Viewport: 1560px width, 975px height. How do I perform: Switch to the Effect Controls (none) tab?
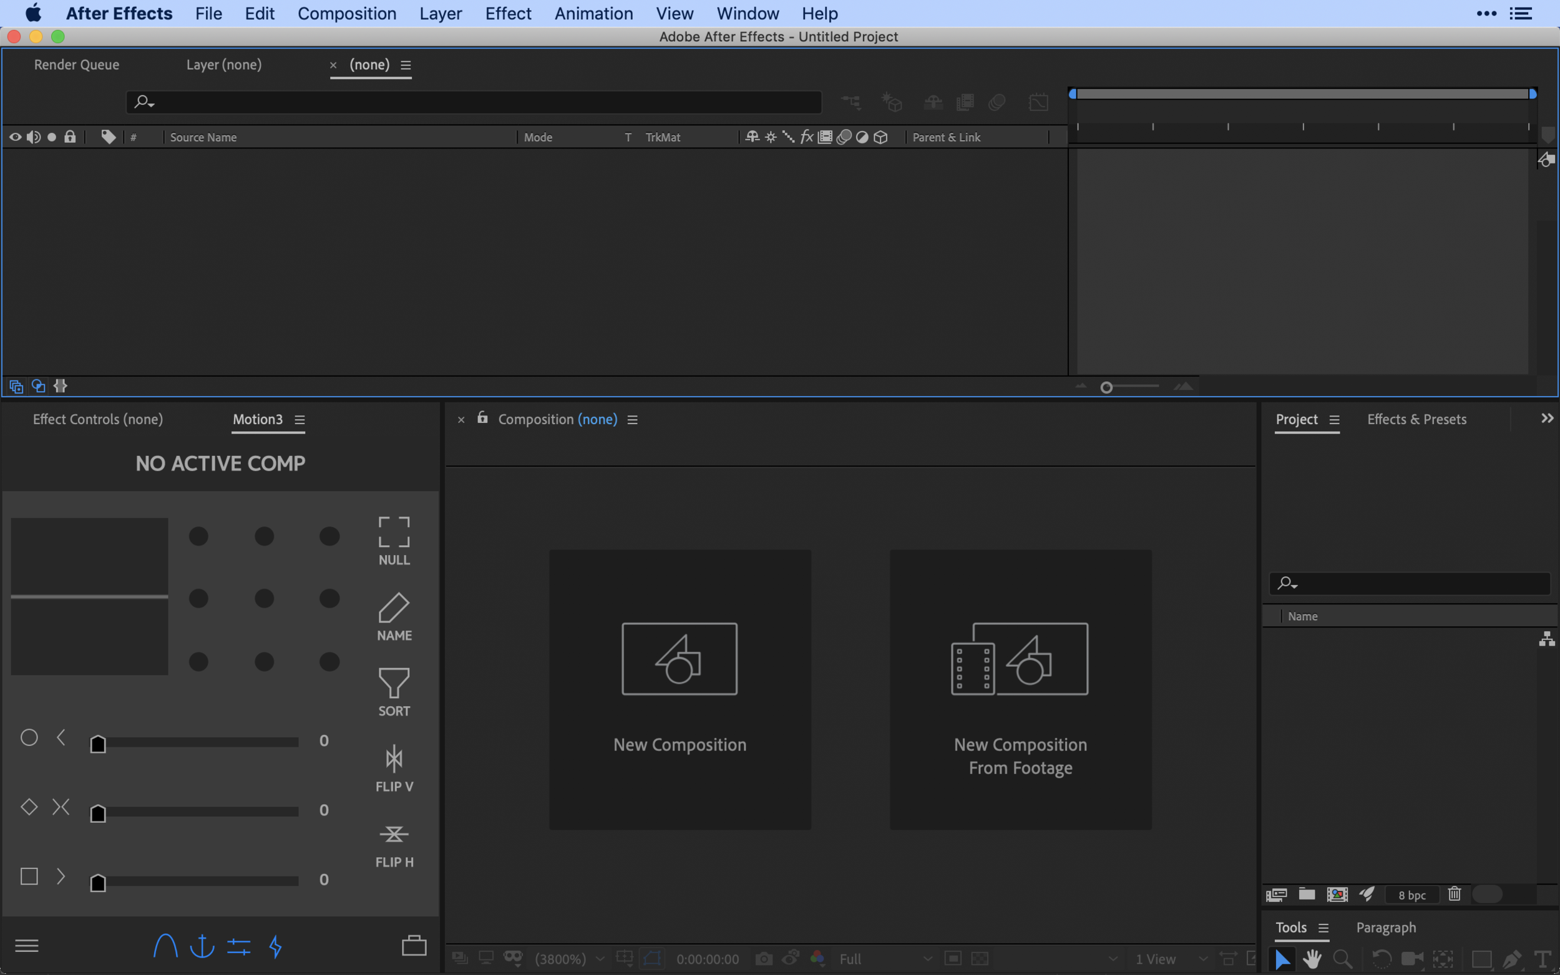click(x=98, y=419)
